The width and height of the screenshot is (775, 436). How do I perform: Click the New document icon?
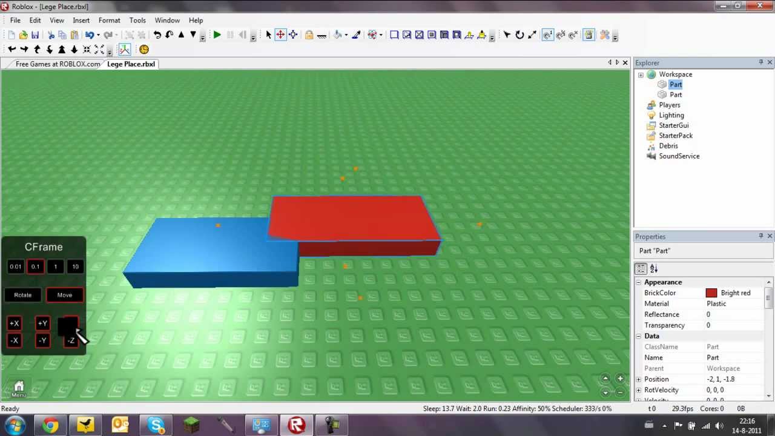pos(12,35)
